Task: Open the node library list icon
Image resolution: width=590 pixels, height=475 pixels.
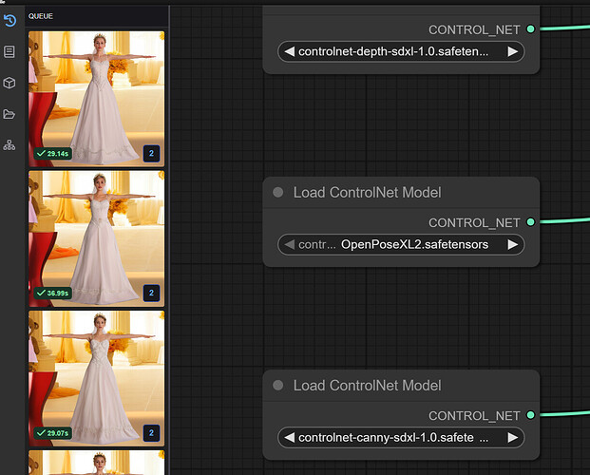Action: (x=10, y=51)
